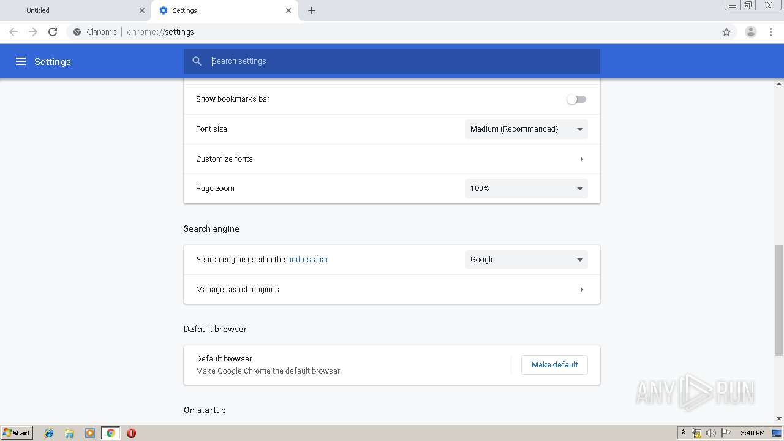This screenshot has height=441, width=784.
Task: Close the Untitled tab
Action: coord(142,10)
